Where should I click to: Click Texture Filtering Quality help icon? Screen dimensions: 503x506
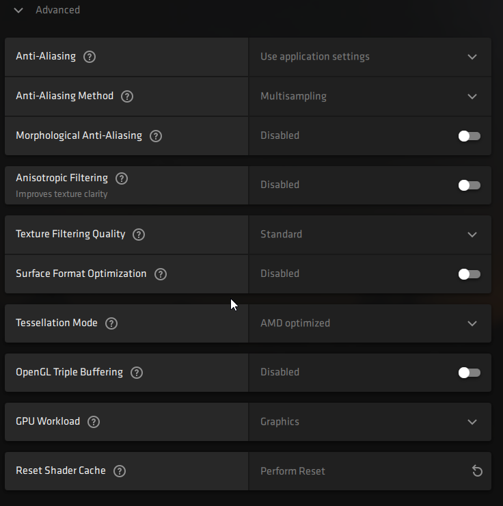[x=139, y=235]
